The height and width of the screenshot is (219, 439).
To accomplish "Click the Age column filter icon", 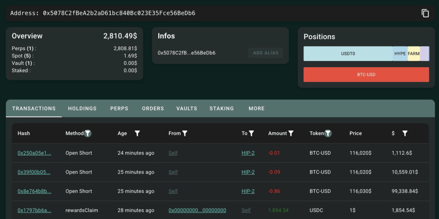I will click(x=137, y=133).
